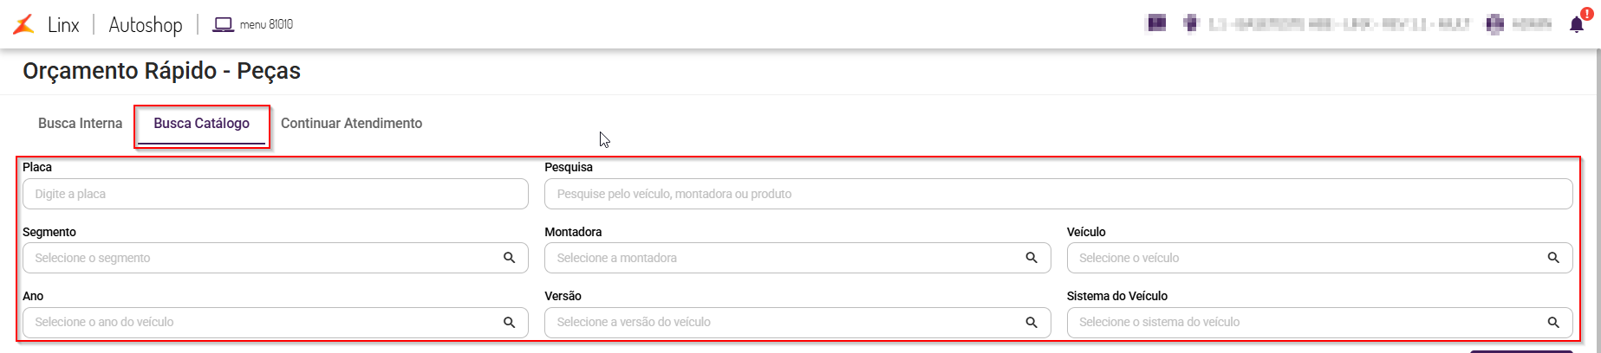Image resolution: width=1601 pixels, height=353 pixels.
Task: Click the Veículo search magnifier icon
Action: (1553, 258)
